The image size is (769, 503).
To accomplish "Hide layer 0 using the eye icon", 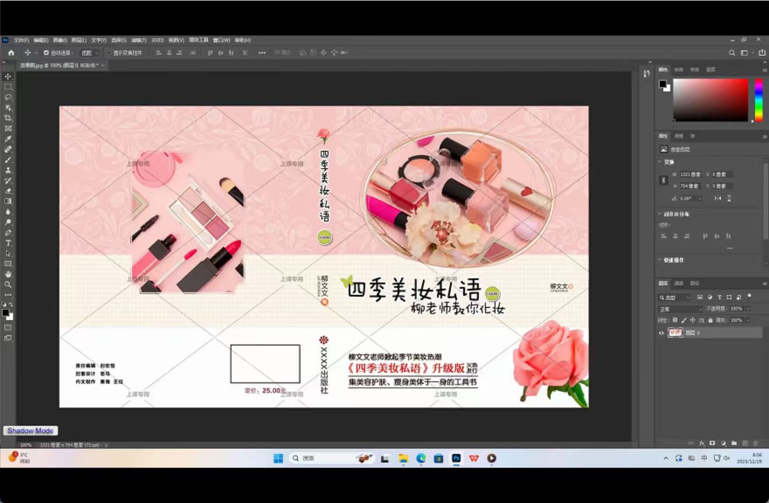I will pos(661,333).
